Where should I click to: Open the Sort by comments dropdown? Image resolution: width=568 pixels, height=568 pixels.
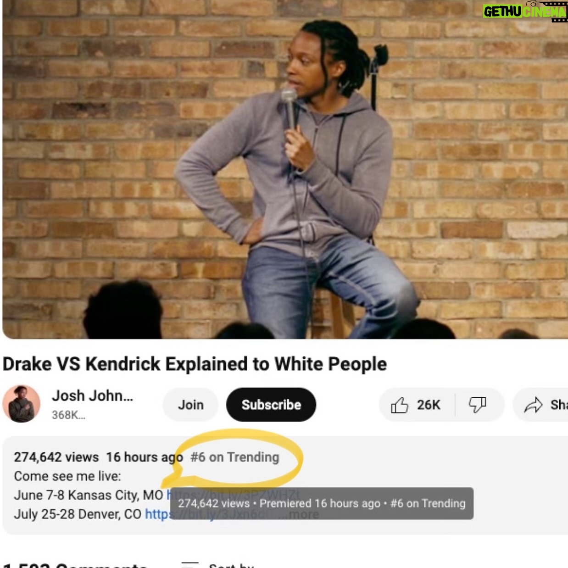217,565
